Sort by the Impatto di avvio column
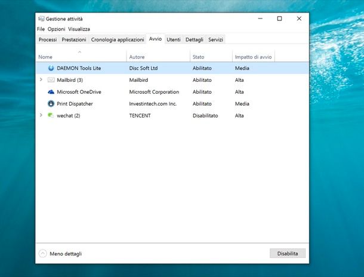The height and width of the screenshot is (277, 364). (253, 57)
